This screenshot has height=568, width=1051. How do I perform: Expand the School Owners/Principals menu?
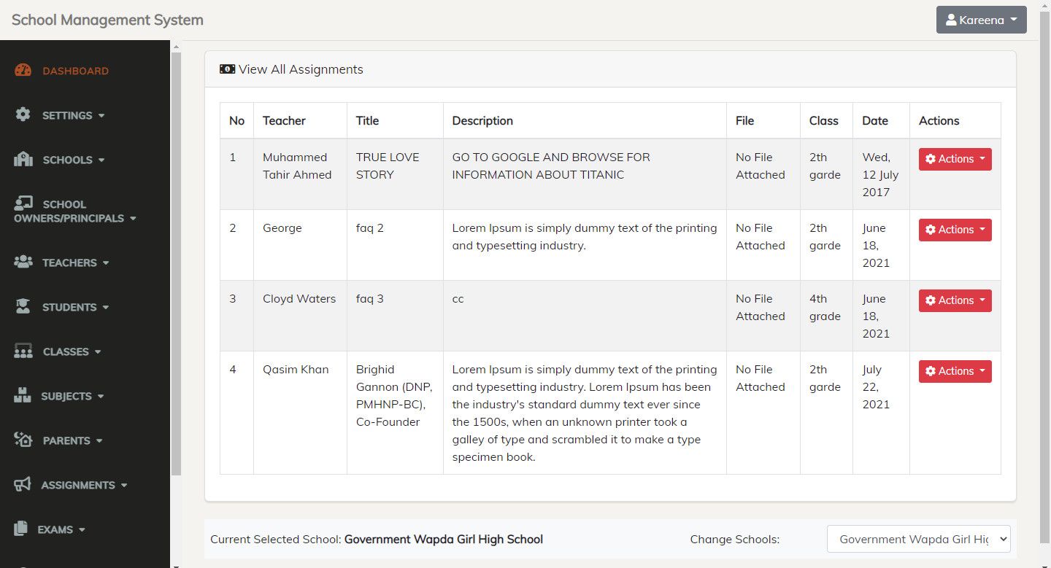click(75, 211)
